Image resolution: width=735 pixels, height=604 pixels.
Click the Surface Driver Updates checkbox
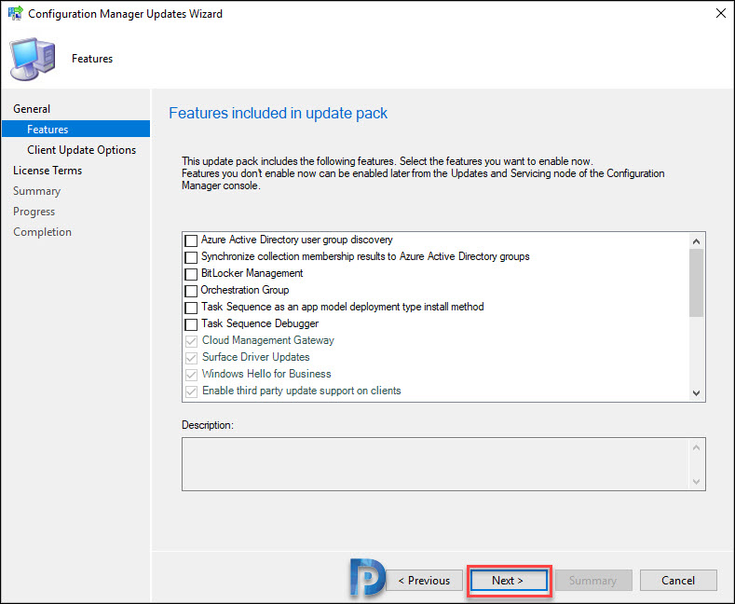click(x=191, y=358)
